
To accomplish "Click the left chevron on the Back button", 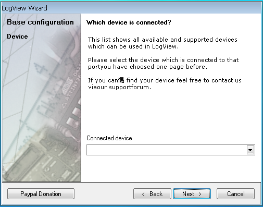I will pos(143,194).
